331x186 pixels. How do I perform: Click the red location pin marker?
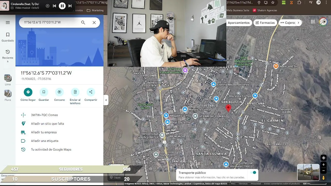click(228, 108)
